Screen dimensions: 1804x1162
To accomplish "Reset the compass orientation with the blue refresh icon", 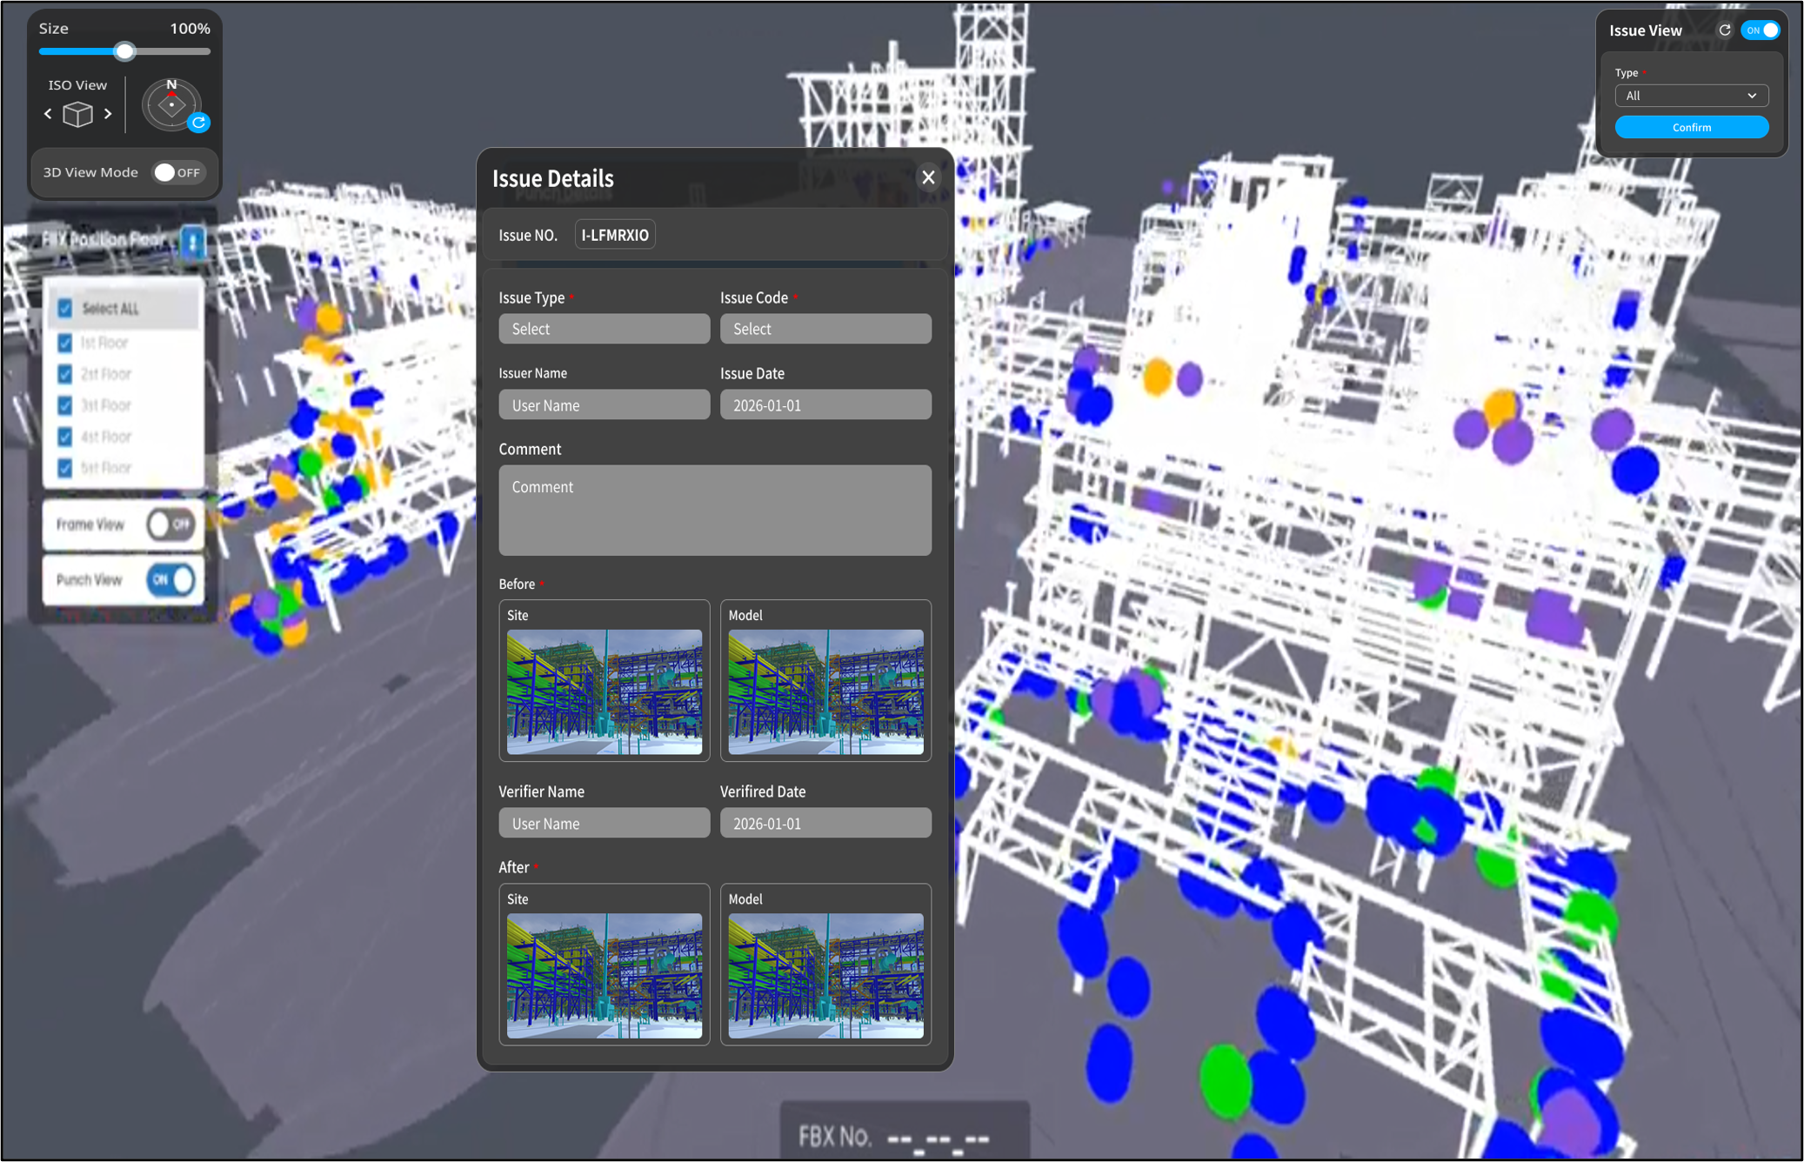I will point(199,123).
